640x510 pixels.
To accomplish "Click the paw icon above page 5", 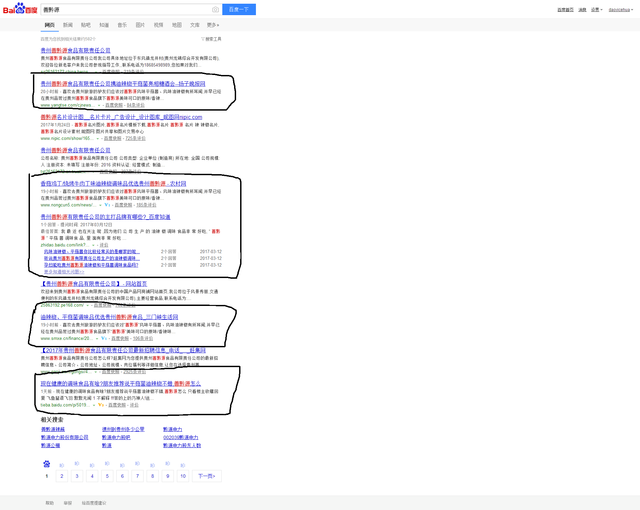I will (107, 463).
